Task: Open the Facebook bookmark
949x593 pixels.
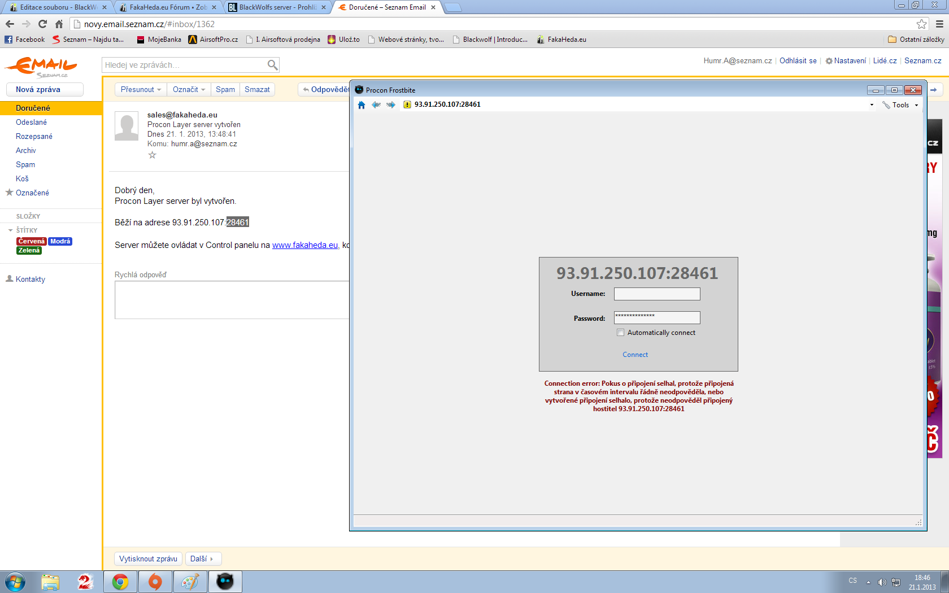Action: [x=25, y=40]
